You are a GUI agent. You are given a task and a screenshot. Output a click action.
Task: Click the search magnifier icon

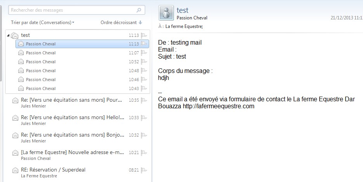point(139,10)
